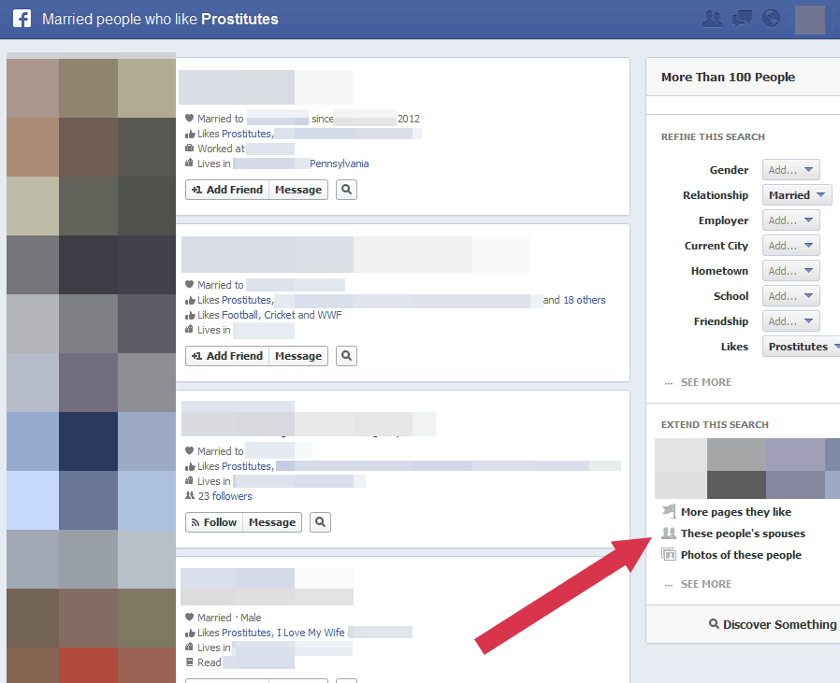840x683 pixels.
Task: Click Discover Something search button
Action: 773,624
